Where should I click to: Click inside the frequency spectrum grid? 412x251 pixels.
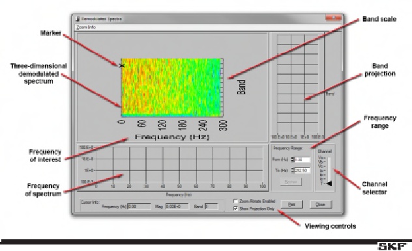[x=179, y=165]
